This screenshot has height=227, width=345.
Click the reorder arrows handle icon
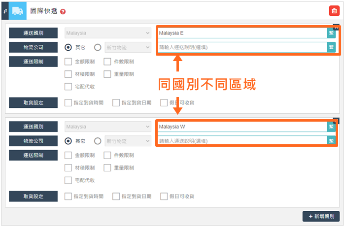(5, 11)
